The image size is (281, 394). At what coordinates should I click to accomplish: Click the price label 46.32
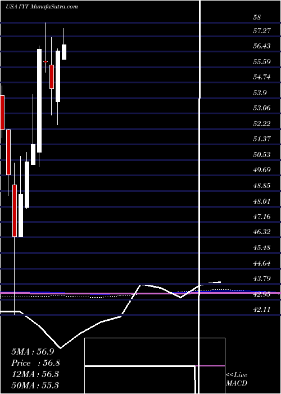coord(262,232)
